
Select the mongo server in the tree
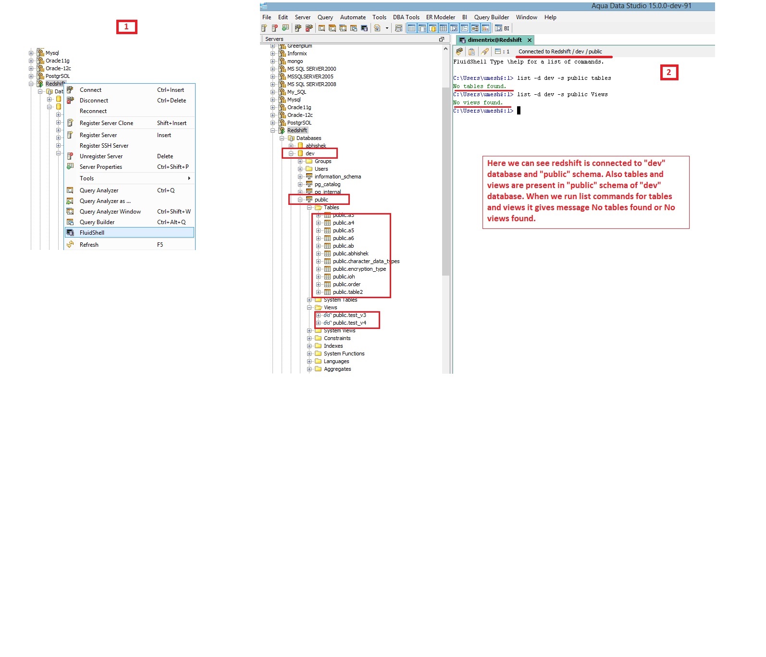click(x=295, y=62)
